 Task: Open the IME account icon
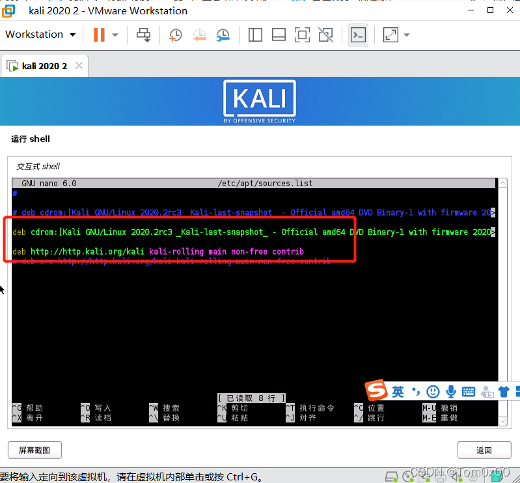click(x=487, y=392)
